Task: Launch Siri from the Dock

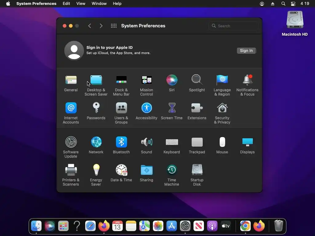Action: click(x=50, y=226)
